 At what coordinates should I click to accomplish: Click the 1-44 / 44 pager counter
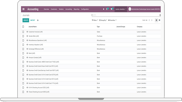tap(145, 20)
